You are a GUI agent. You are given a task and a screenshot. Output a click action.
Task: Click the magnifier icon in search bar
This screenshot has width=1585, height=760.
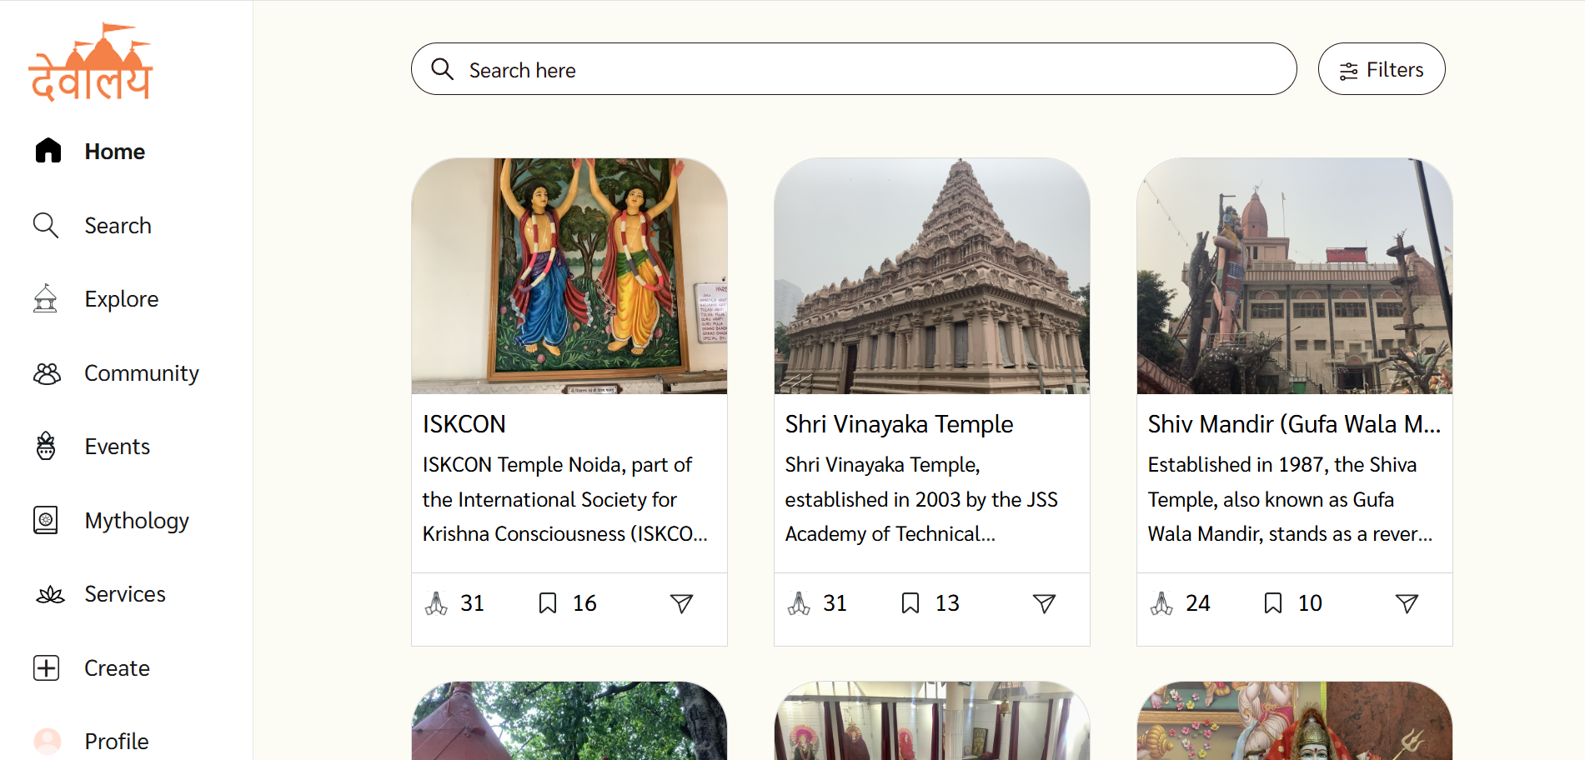(442, 69)
